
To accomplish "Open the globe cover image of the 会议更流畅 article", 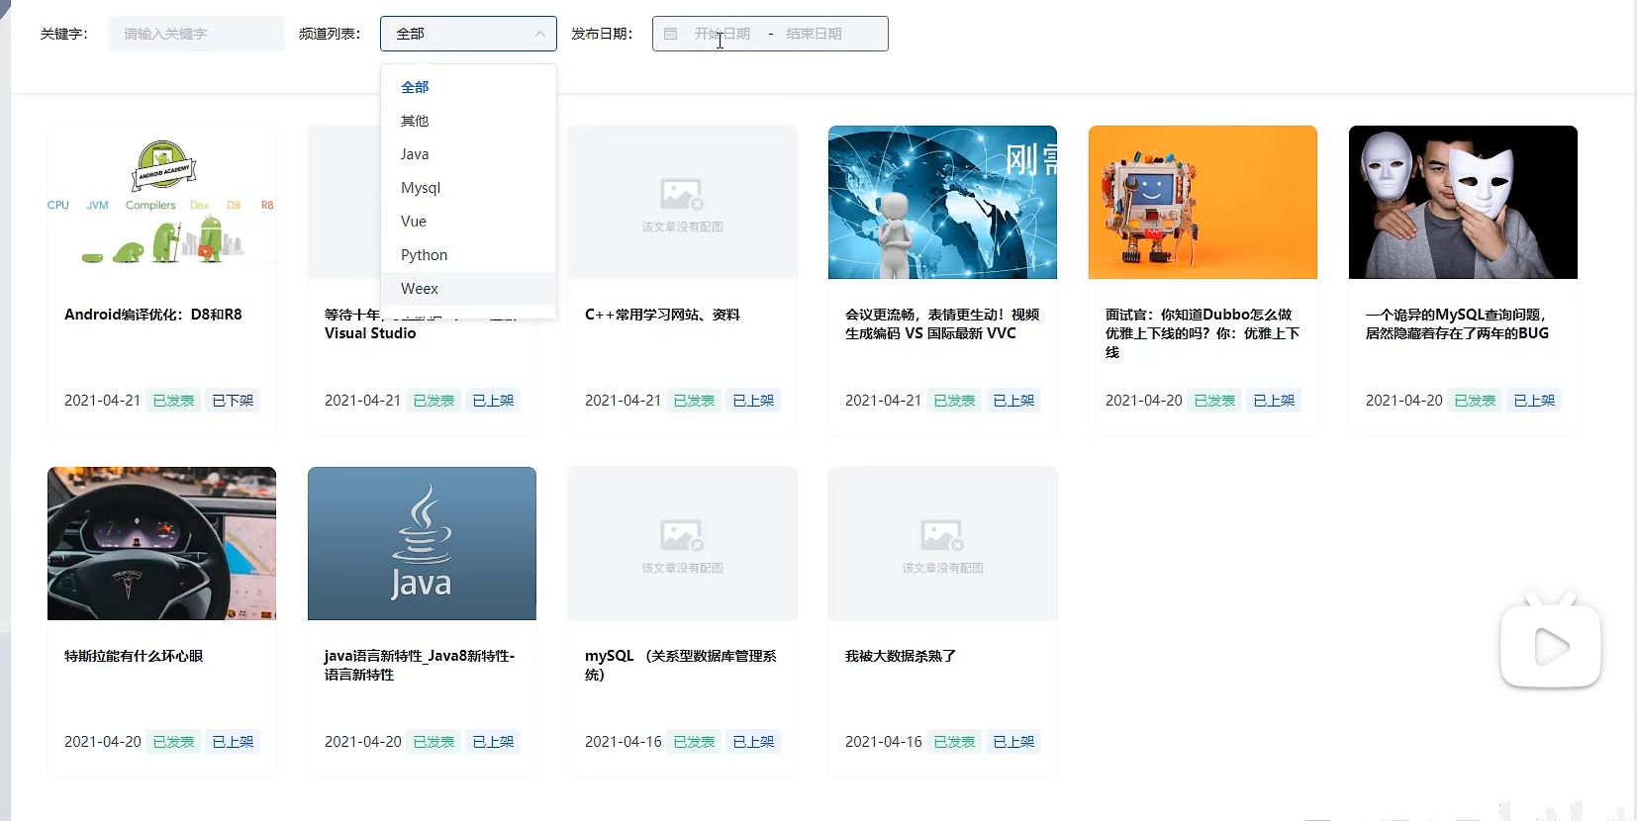I will [942, 202].
